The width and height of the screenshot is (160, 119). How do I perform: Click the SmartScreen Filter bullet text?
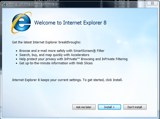62,51
